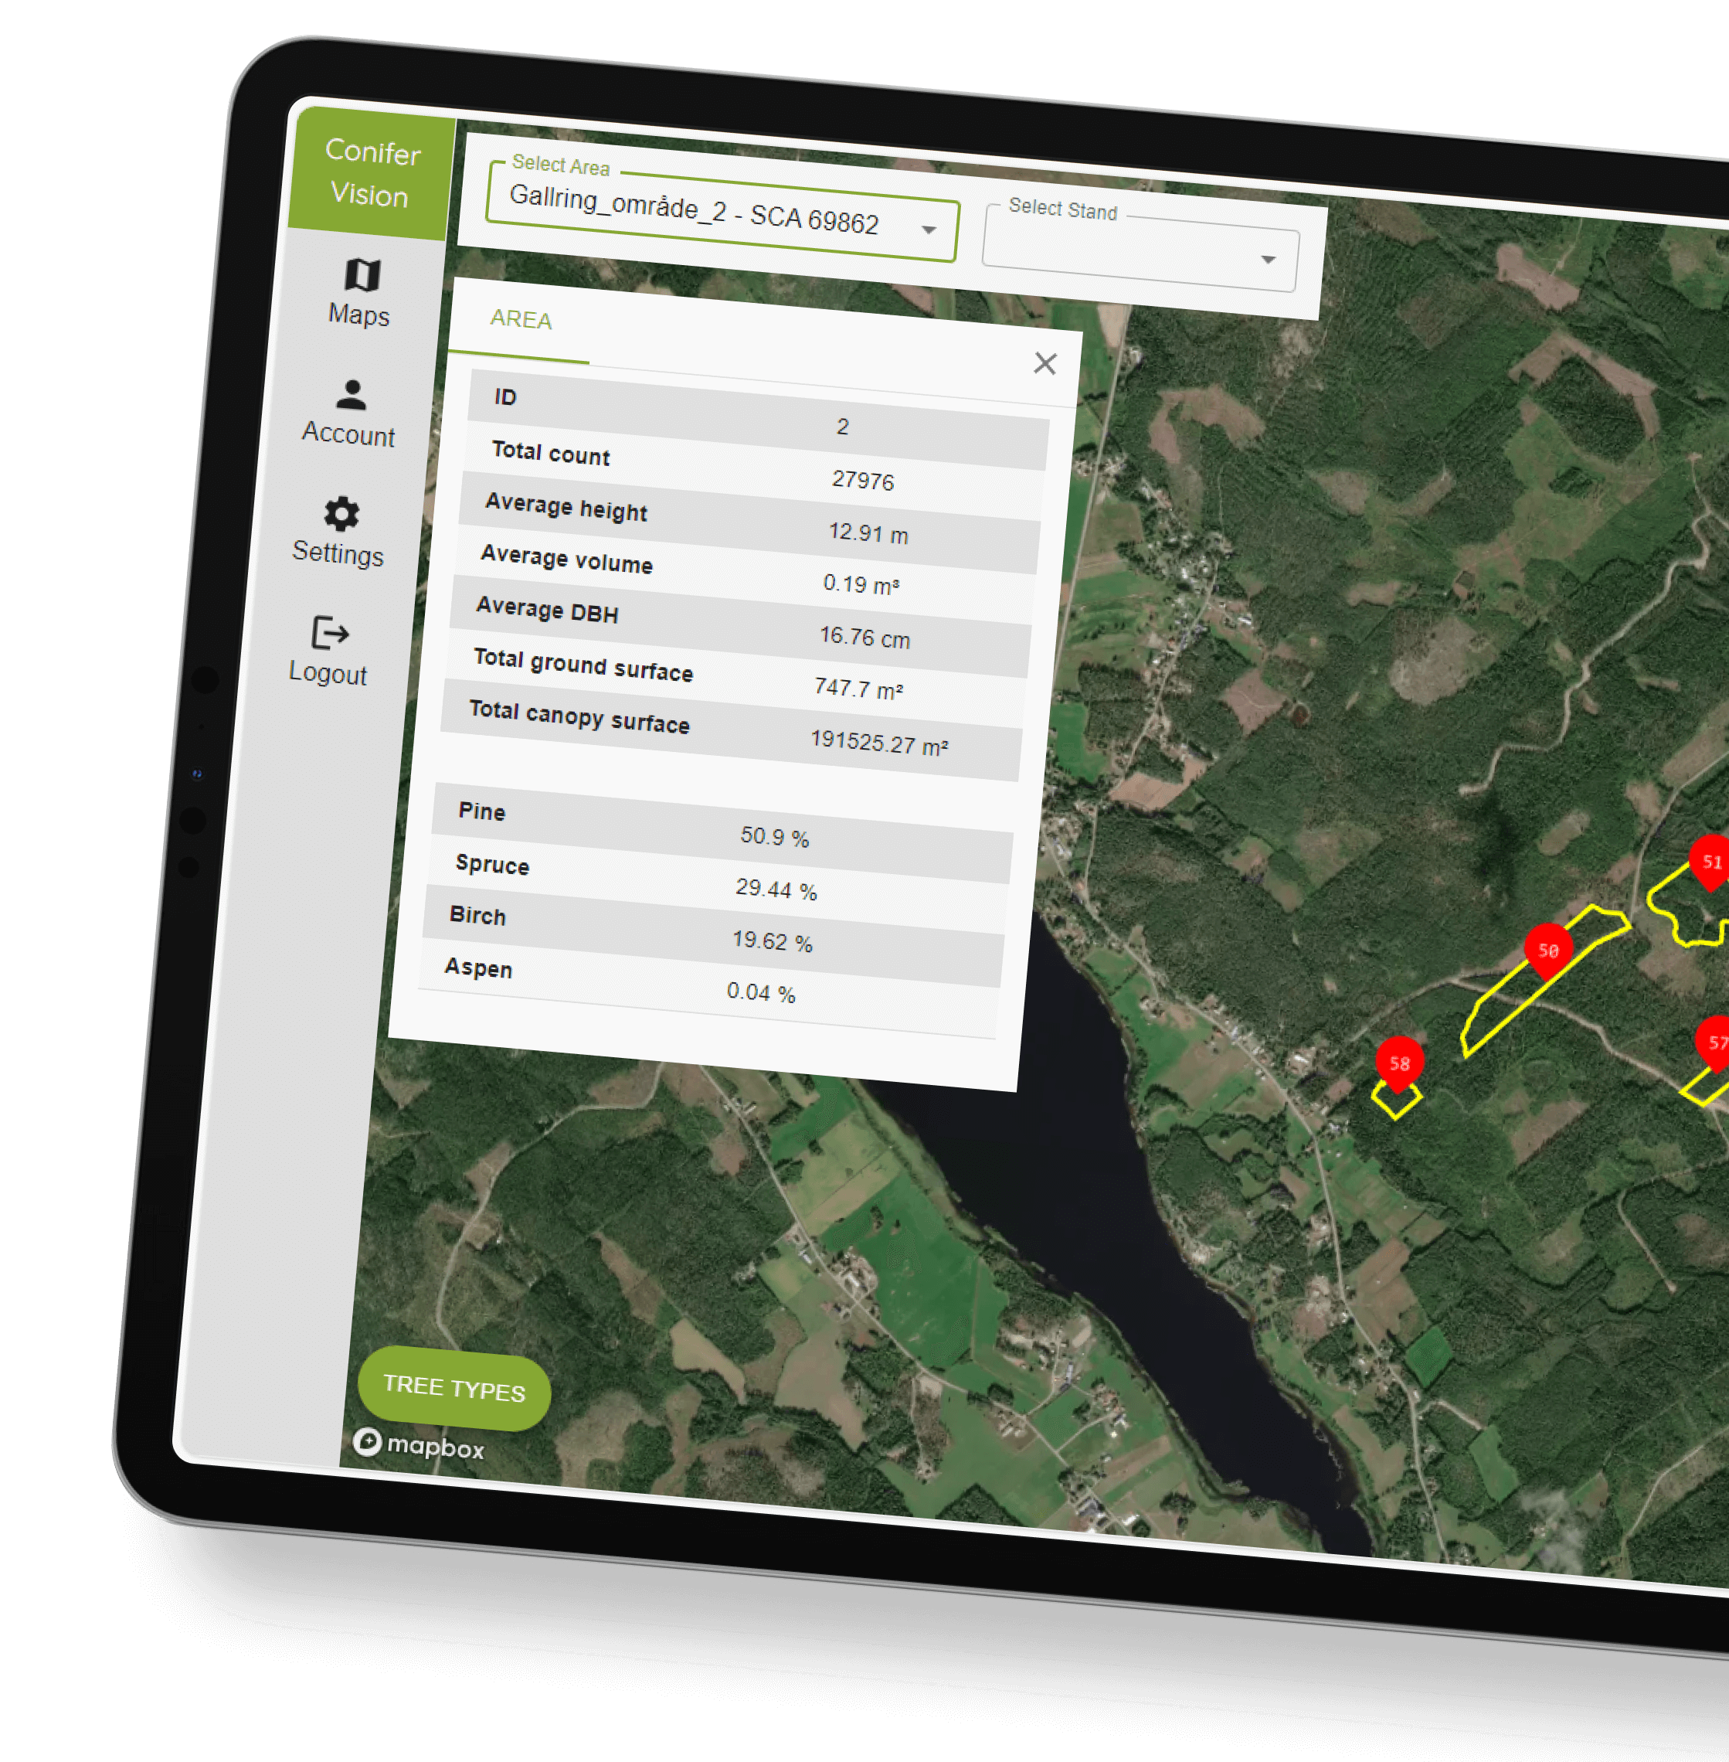Click the Birch percentage 19.62 %

pos(772,941)
